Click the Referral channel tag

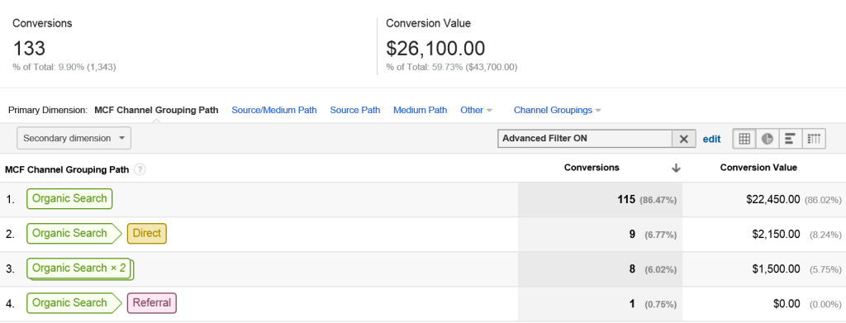(152, 303)
